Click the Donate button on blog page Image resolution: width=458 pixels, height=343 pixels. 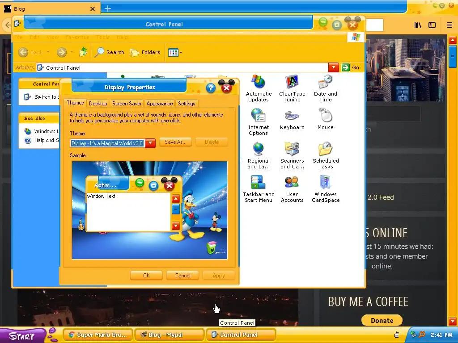(382, 321)
